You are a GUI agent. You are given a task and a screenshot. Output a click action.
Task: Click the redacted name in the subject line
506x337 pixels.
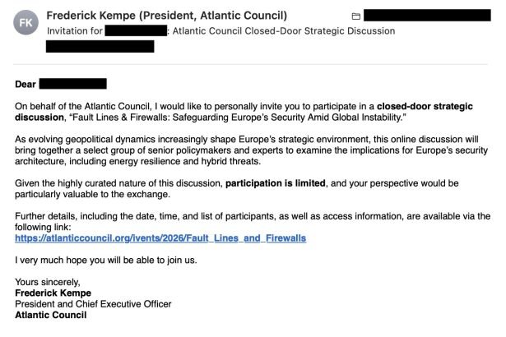coord(136,30)
